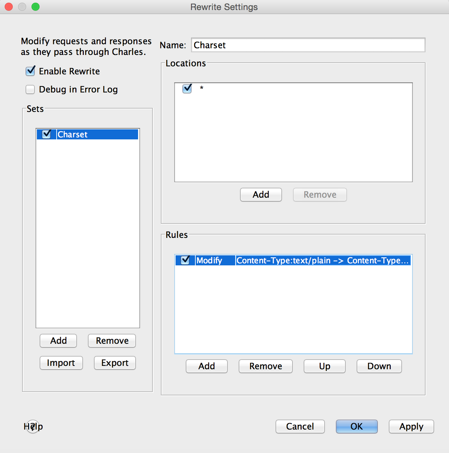449x453 pixels.
Task: Move the rule Up
Action: (x=324, y=366)
